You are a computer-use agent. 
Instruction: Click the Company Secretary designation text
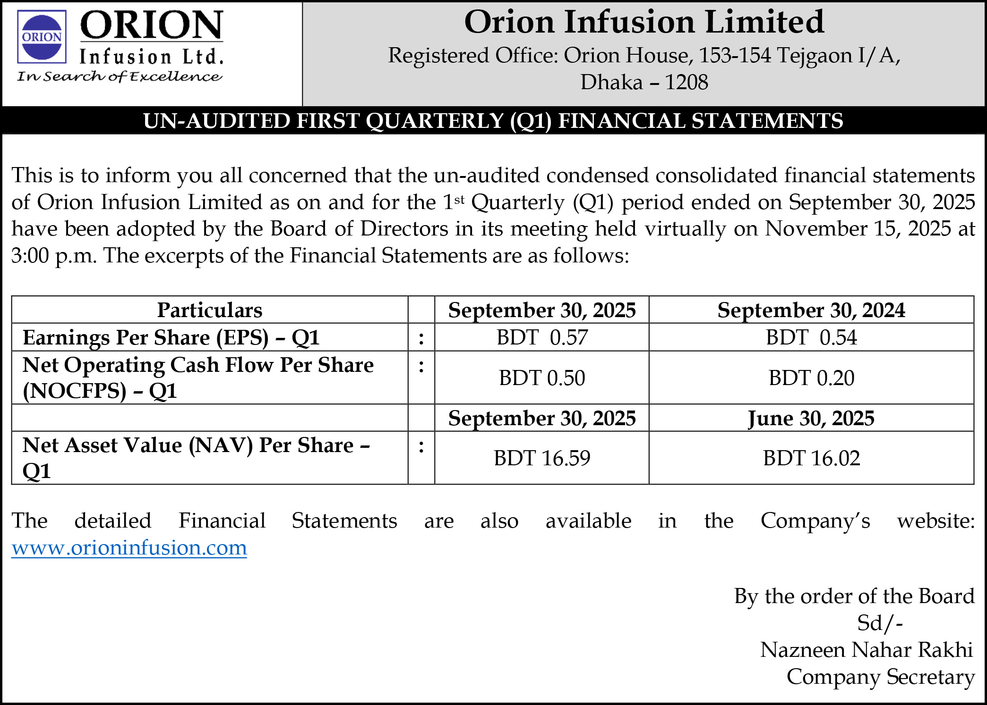click(880, 677)
